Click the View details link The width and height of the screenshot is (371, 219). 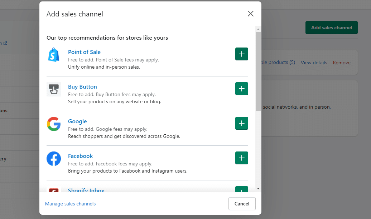click(314, 63)
